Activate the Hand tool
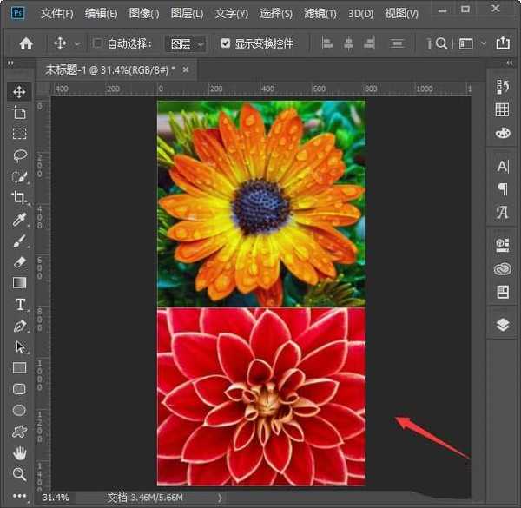521x508 pixels. click(19, 452)
